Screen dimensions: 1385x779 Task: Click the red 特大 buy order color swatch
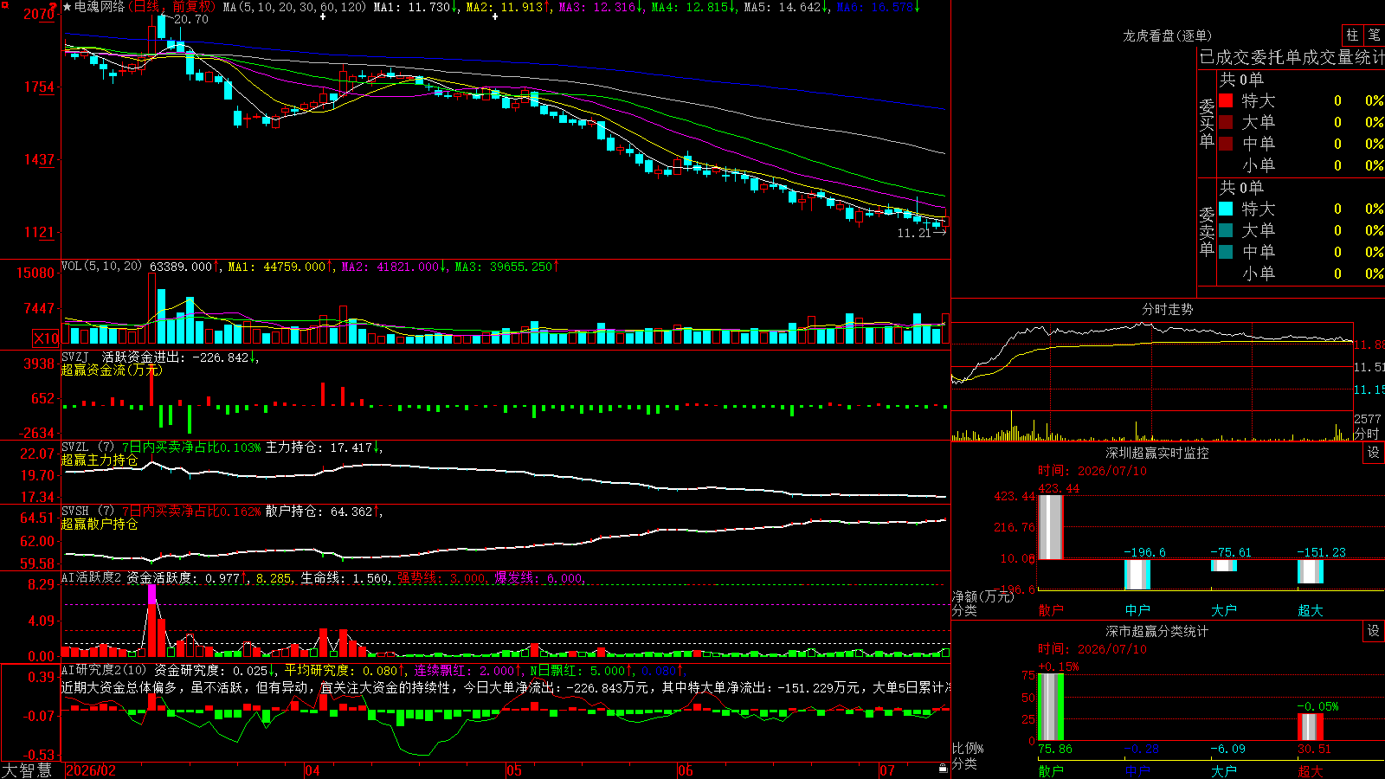coord(1226,100)
